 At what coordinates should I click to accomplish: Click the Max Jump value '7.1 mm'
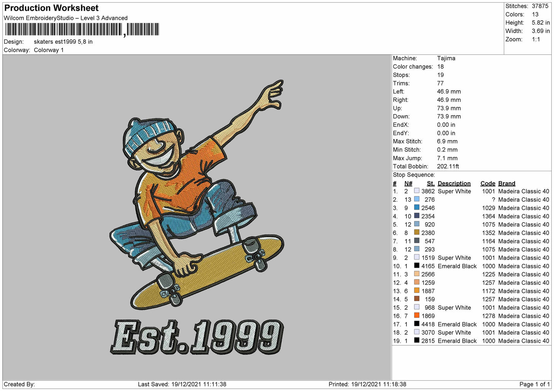pos(447,158)
